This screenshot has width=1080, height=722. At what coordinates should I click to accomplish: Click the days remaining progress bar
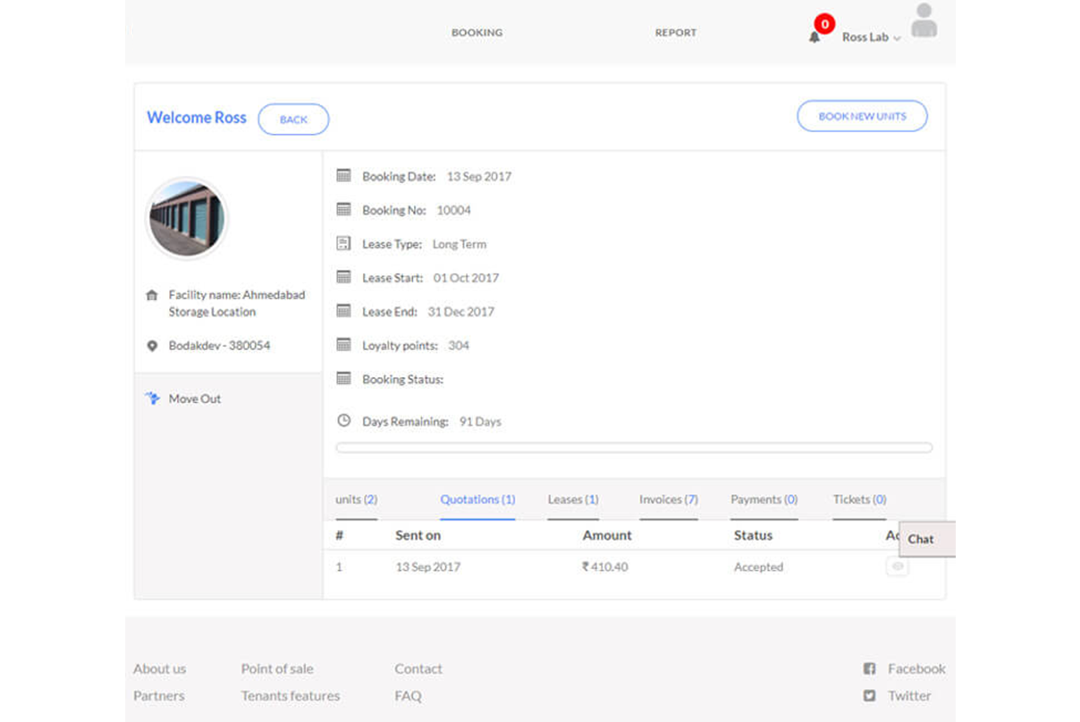point(634,448)
